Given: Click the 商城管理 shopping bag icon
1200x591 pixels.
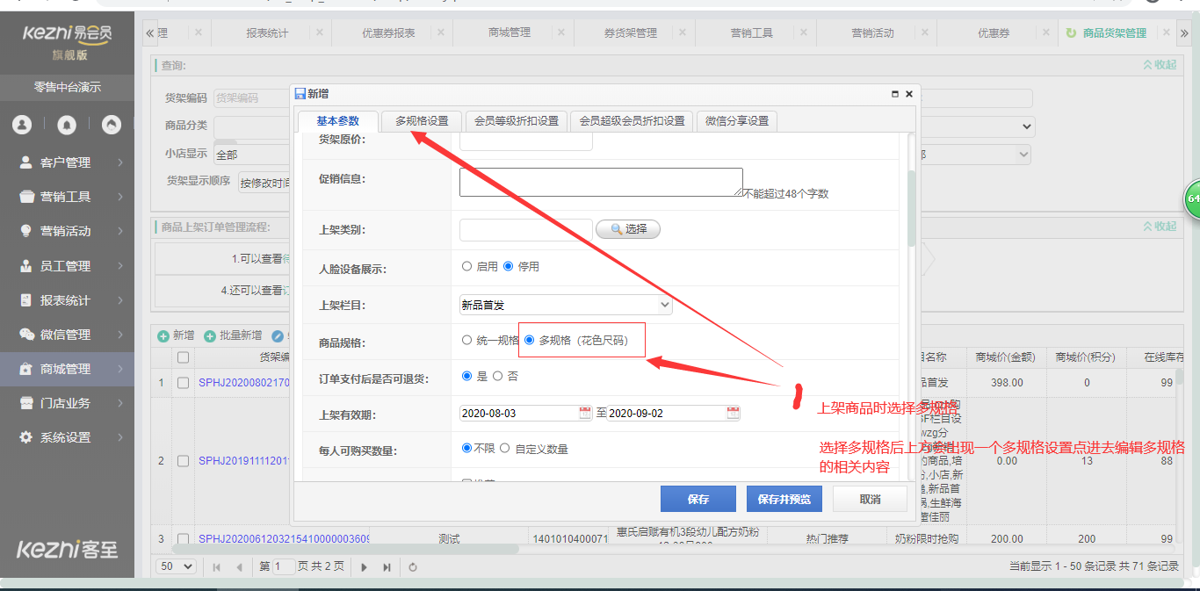Looking at the screenshot, I should tap(25, 369).
